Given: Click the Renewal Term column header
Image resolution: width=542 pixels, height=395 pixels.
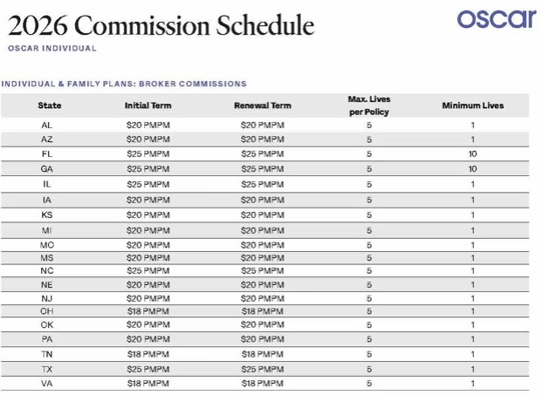Looking at the screenshot, I should pyautogui.click(x=262, y=106).
